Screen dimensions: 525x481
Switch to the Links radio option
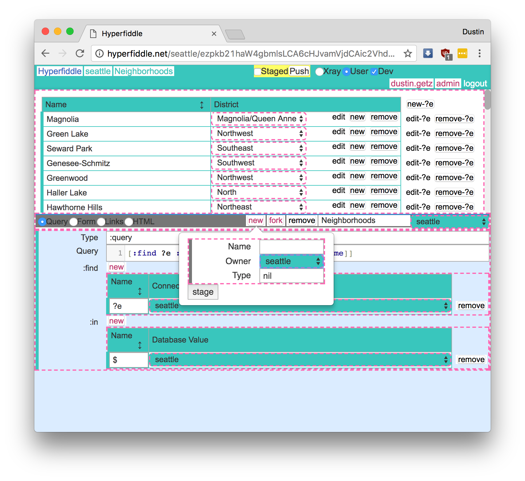point(101,222)
